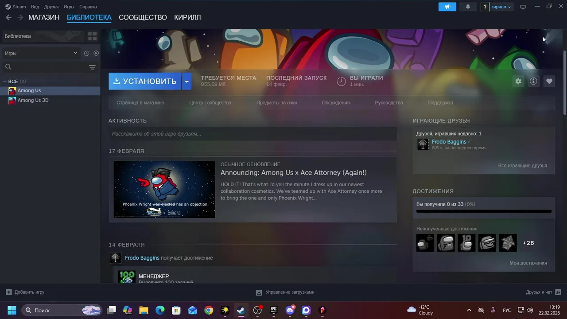Click the УСТАНОВИТЬ button

pos(145,81)
